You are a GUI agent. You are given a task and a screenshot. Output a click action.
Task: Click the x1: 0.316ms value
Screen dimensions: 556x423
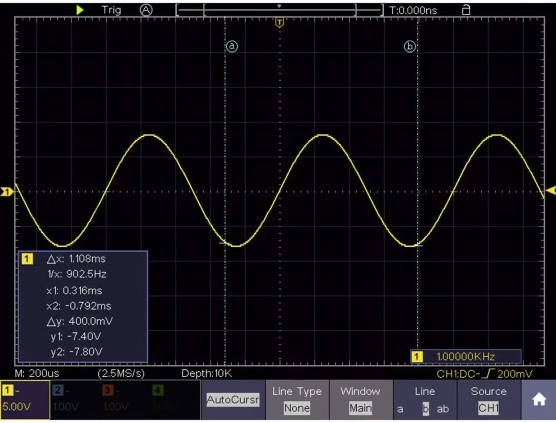pyautogui.click(x=74, y=291)
